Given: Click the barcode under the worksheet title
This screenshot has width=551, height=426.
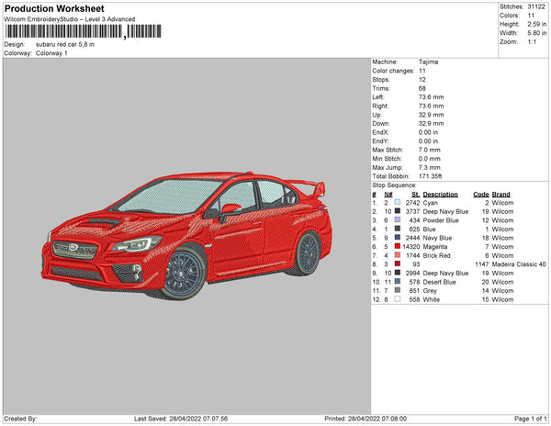Looking at the screenshot, I should click(x=83, y=31).
